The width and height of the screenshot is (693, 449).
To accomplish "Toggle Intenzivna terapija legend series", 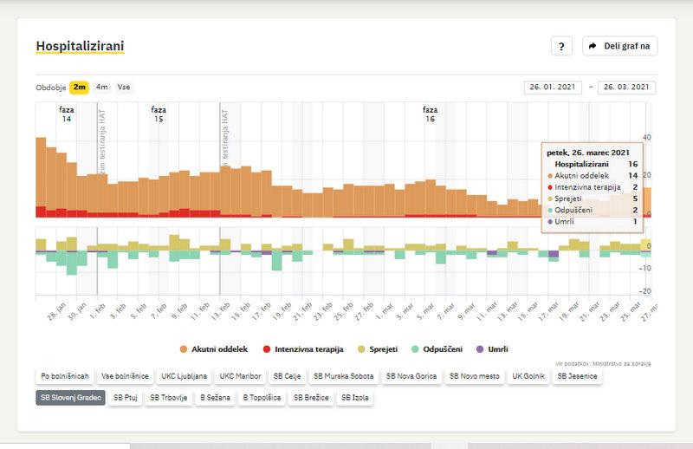I will coord(303,349).
